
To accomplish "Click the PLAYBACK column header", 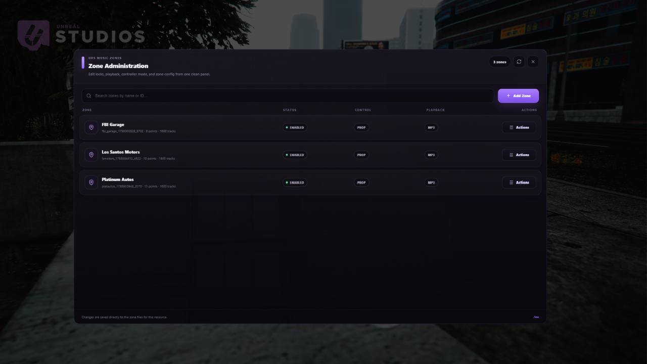I will coord(435,110).
